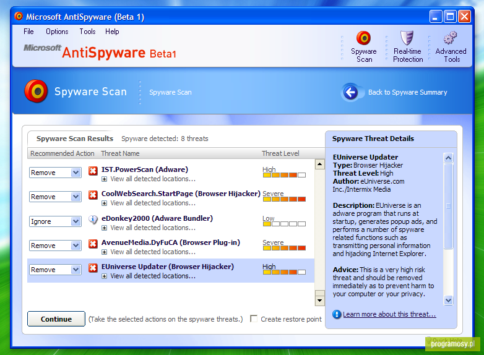Screen dimensions: 484x355
Task: Click info icon next to Learn more link
Action: click(x=337, y=314)
